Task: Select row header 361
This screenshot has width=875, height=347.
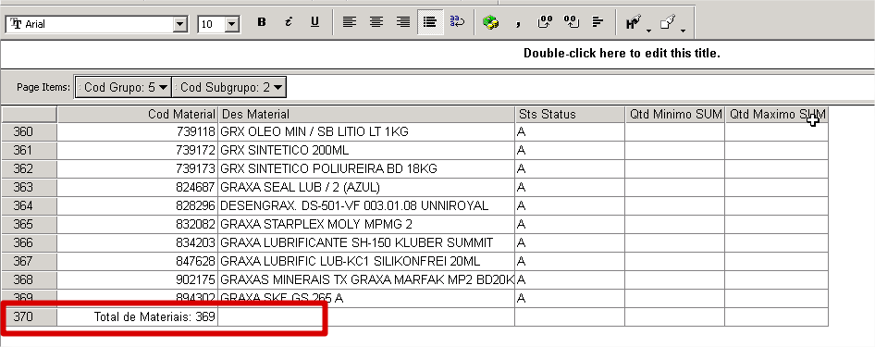Action: [x=29, y=150]
